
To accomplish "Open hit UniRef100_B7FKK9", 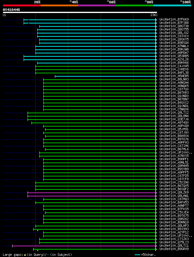I will (174, 19).
